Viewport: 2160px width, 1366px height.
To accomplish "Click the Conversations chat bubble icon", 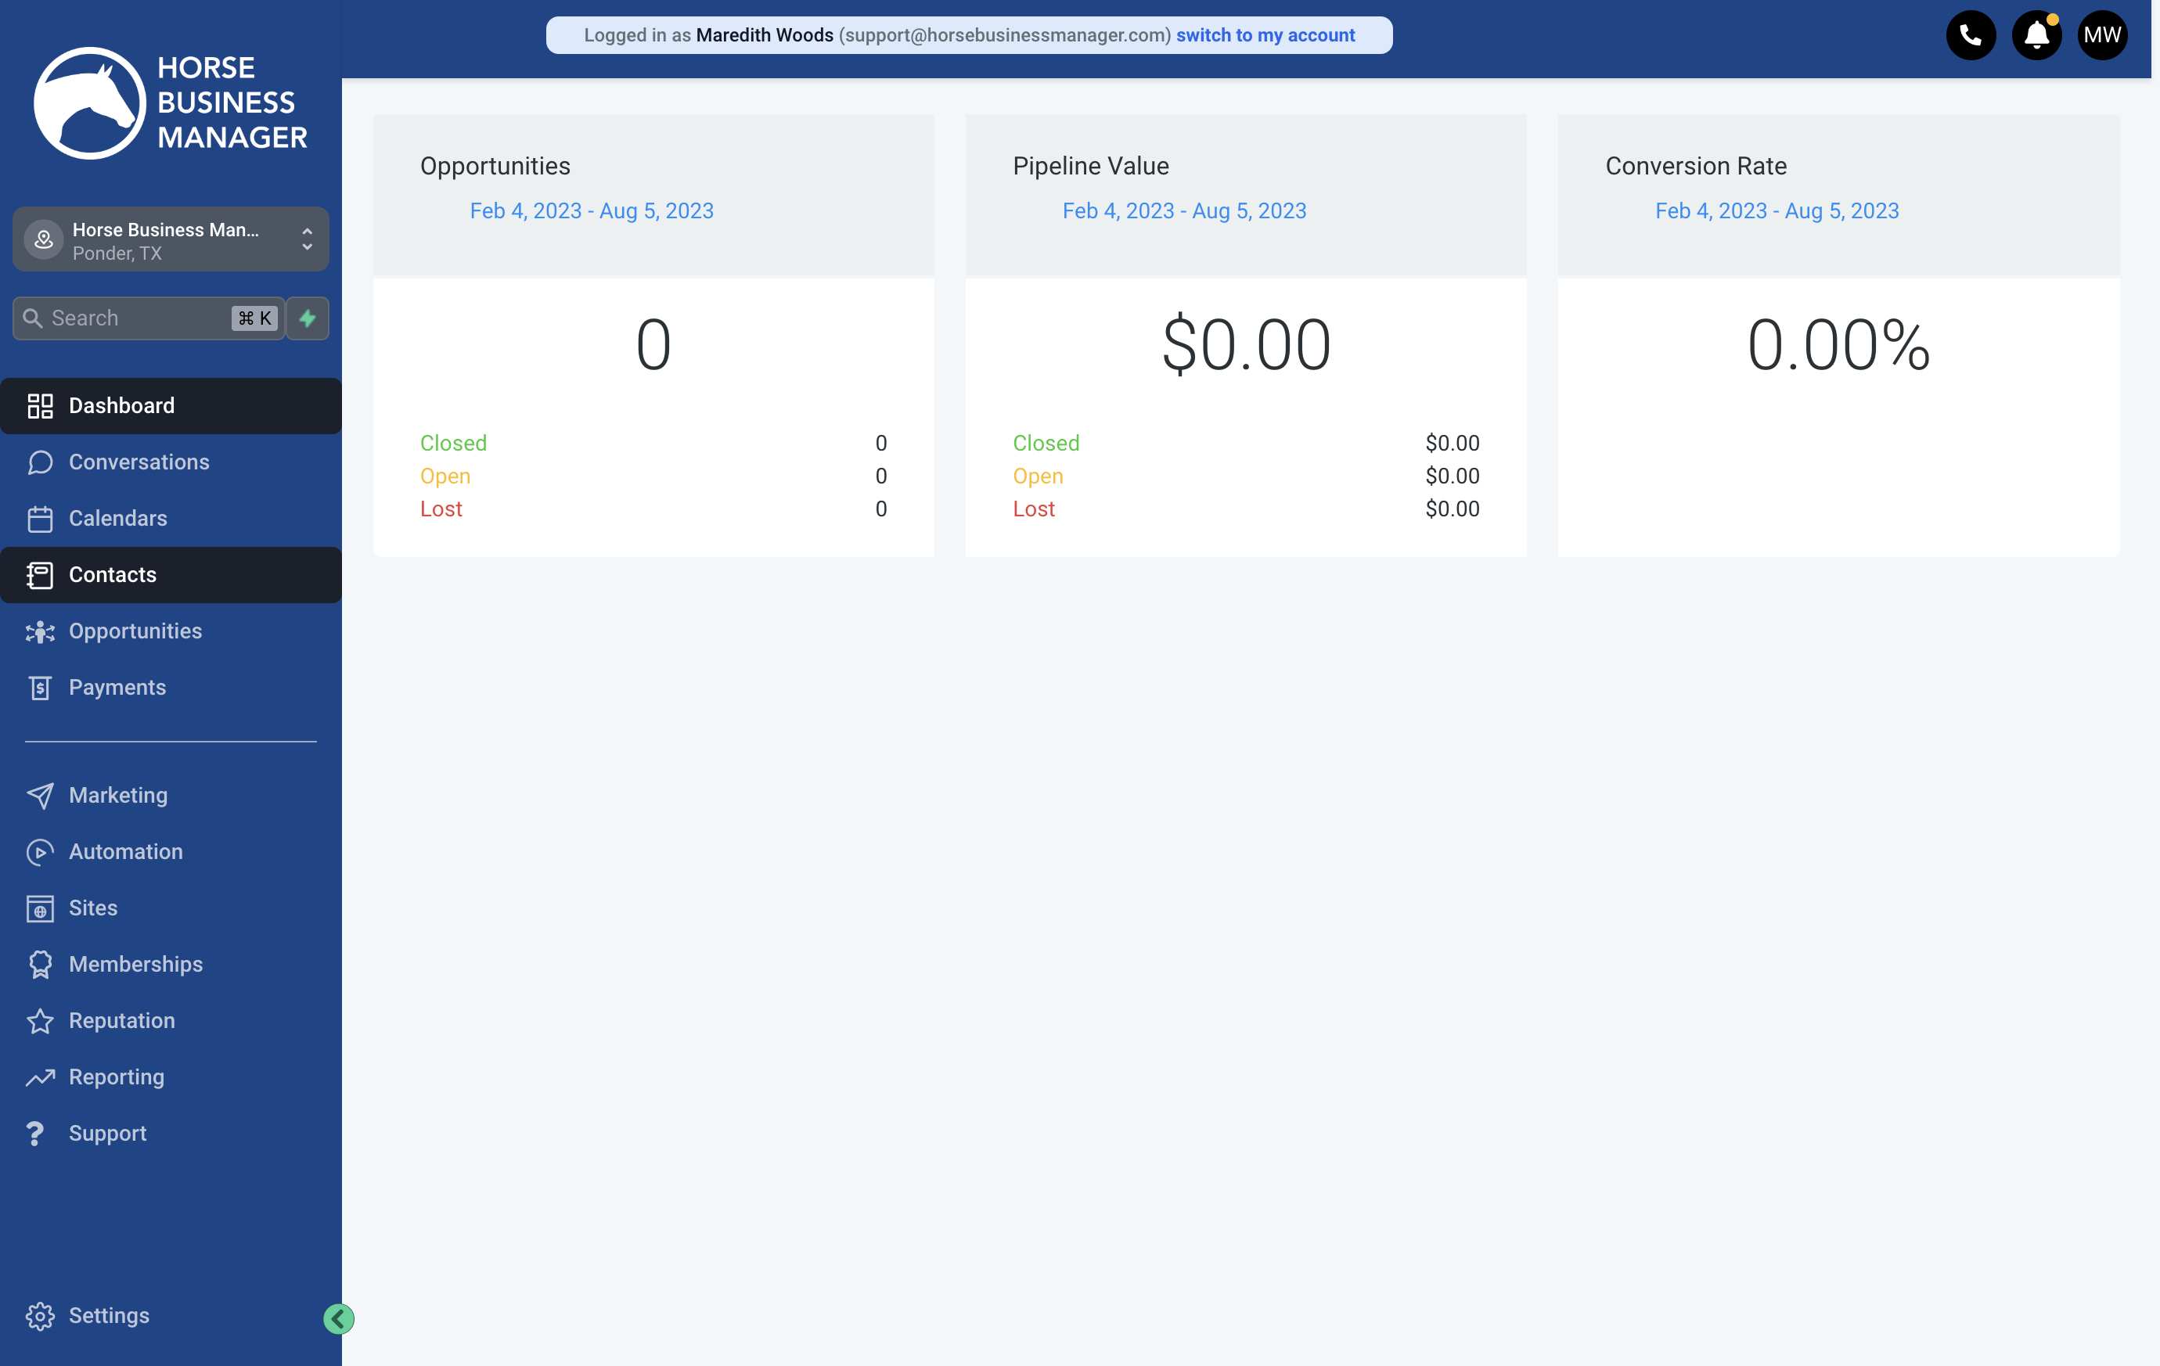I will tap(41, 463).
